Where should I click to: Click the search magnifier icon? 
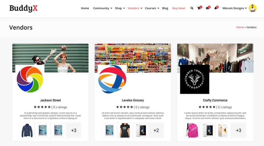192,8
